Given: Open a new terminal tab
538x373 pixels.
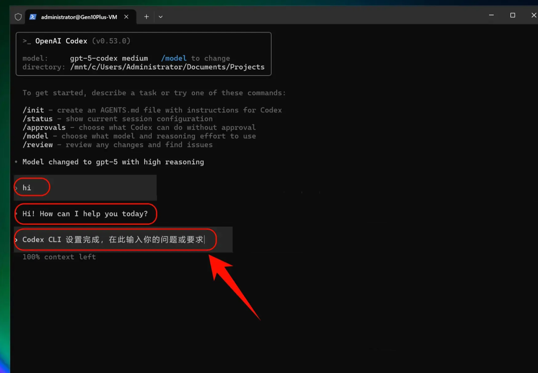Looking at the screenshot, I should click(x=147, y=17).
